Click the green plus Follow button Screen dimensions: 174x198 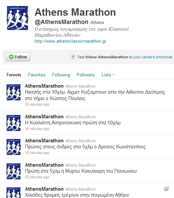18,57
